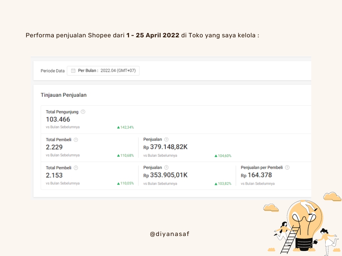This screenshot has width=342, height=256.
Task: Select the 2.153 buyers value
Action: (54, 175)
